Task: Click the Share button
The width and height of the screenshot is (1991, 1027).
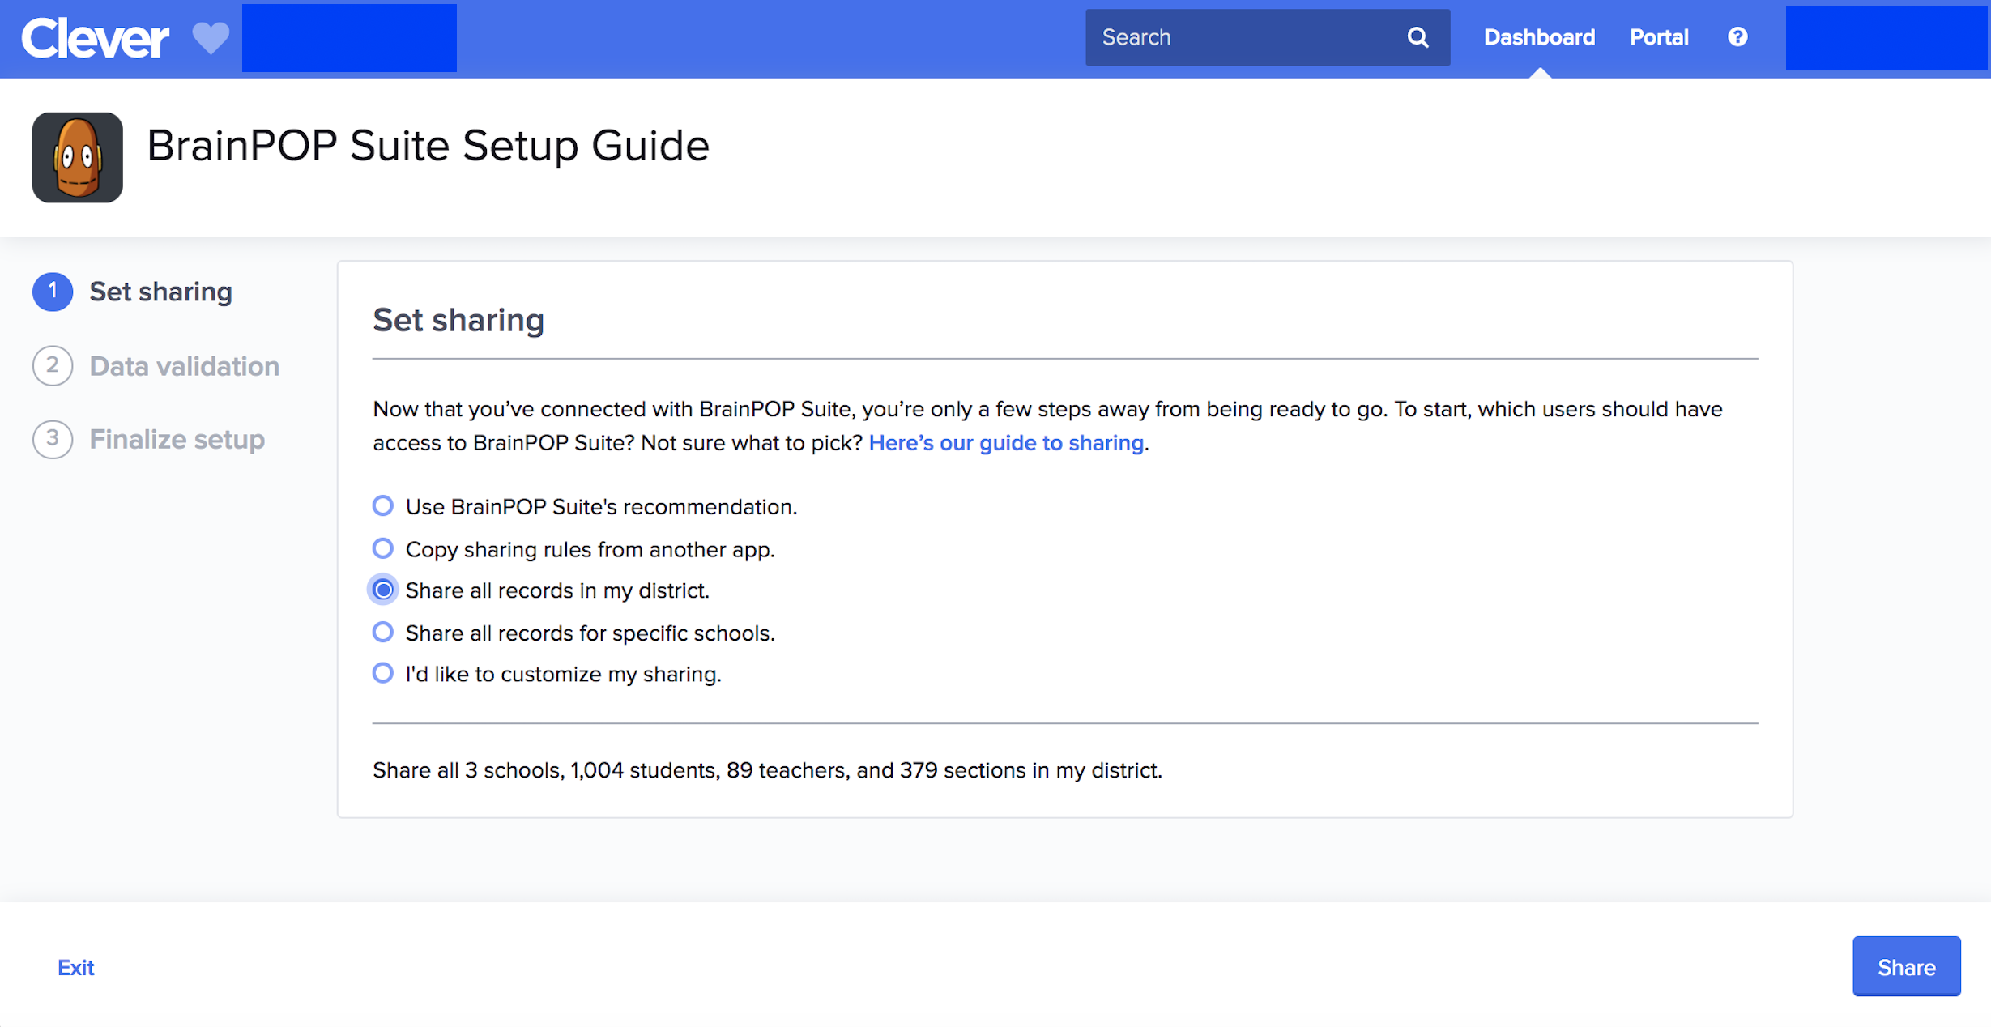Action: click(x=1906, y=967)
